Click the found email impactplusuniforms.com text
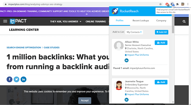 (142, 68)
